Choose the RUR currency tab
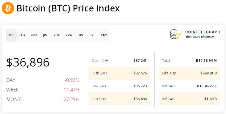Image resolution: width=226 pixels, height=114 pixels. pyautogui.click(x=56, y=35)
